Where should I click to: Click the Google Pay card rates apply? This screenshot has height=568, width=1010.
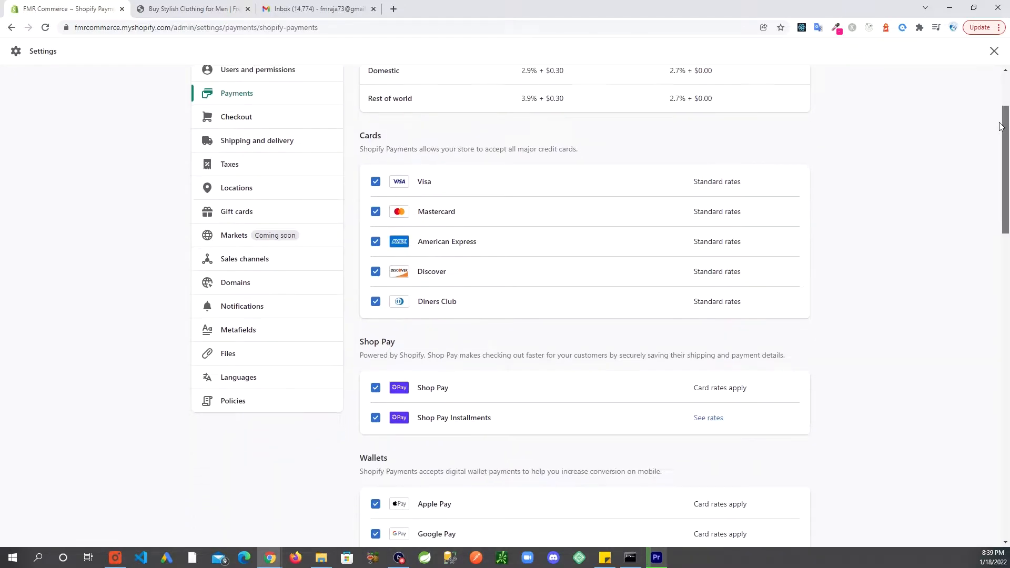tap(720, 533)
